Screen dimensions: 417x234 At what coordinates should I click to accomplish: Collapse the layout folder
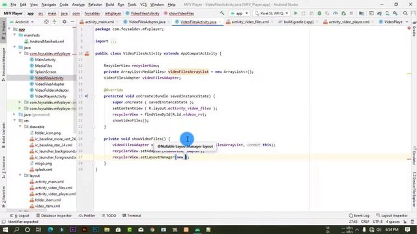point(20,175)
